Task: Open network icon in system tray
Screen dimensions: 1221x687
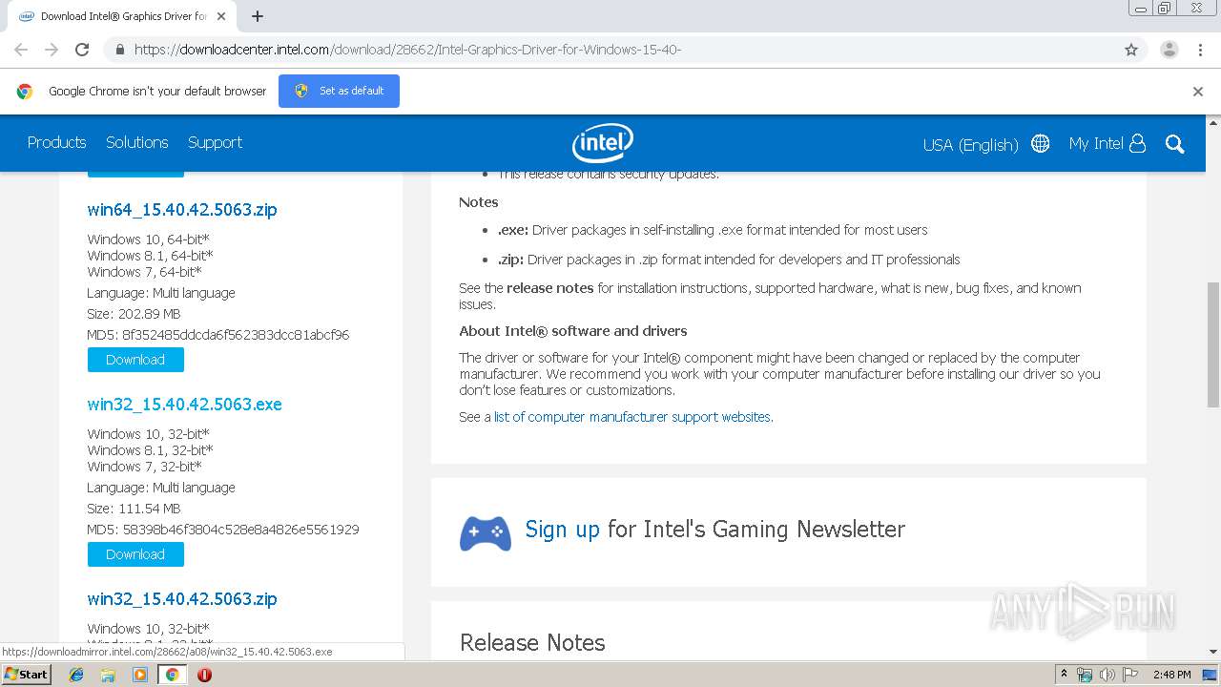Action: click(1085, 675)
